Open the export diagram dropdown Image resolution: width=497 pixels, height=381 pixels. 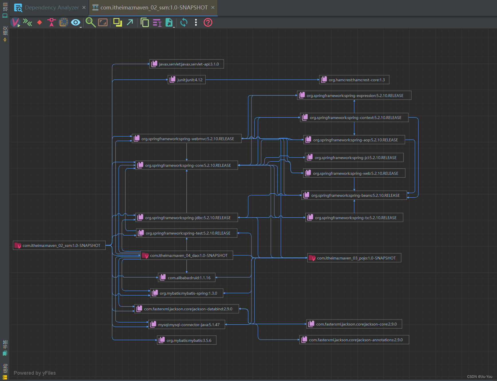170,22
